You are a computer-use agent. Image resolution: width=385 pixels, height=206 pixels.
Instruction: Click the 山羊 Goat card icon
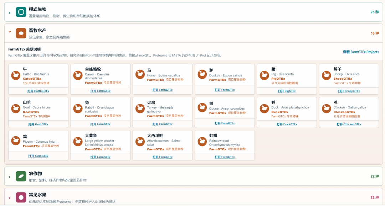click(16, 109)
